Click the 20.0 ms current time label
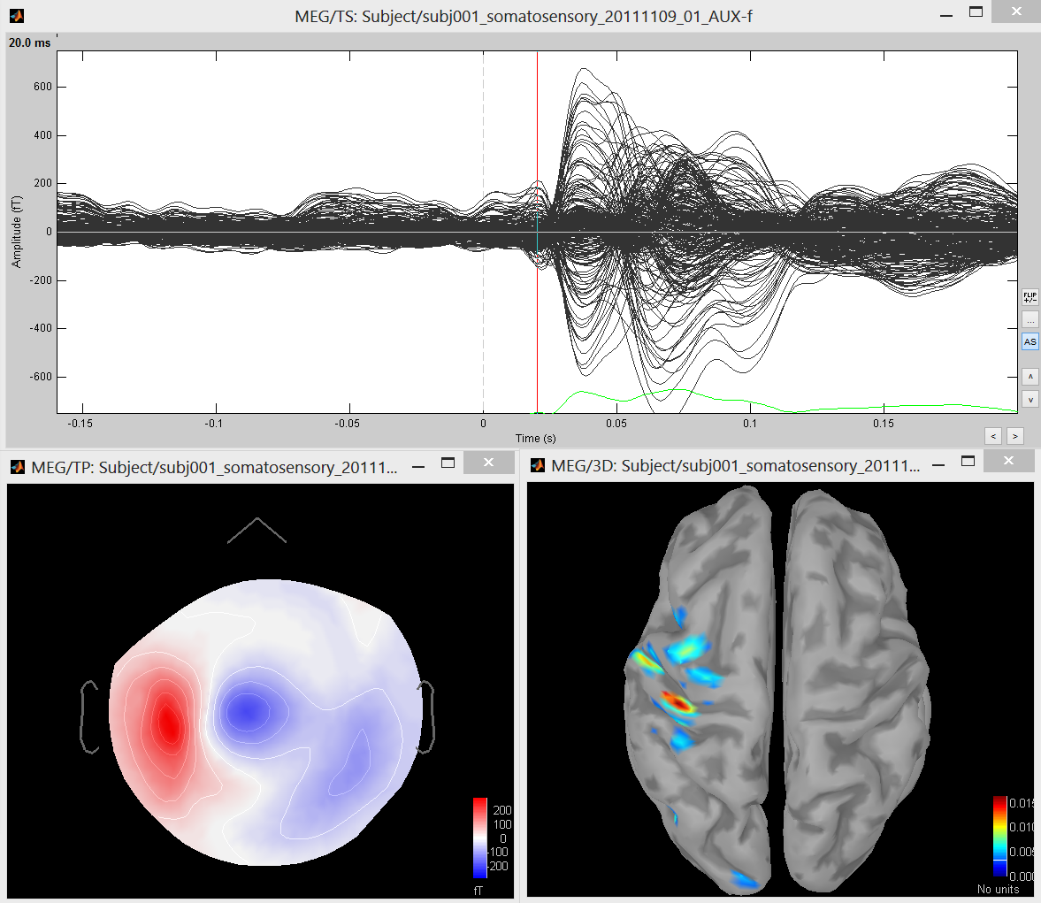 pyautogui.click(x=30, y=42)
